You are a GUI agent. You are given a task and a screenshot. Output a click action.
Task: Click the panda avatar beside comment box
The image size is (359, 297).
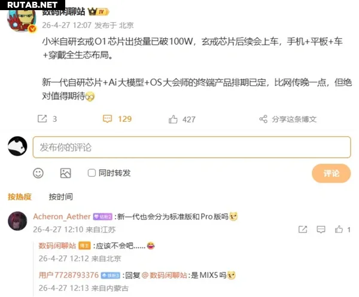click(x=17, y=146)
